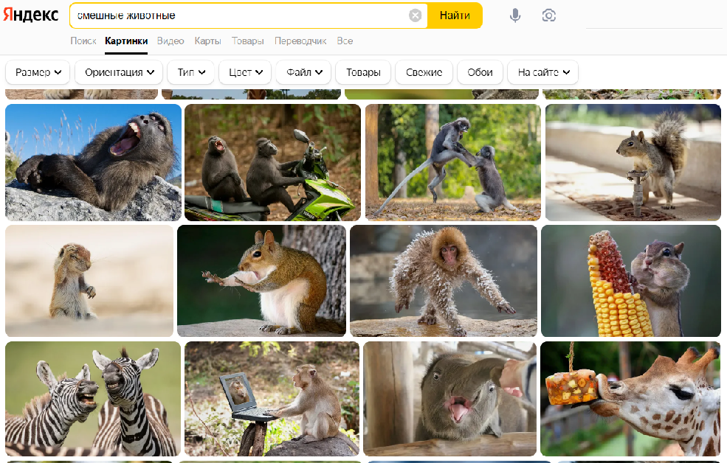Clear the search query with X icon
Screen dimensions: 727x463
415,15
